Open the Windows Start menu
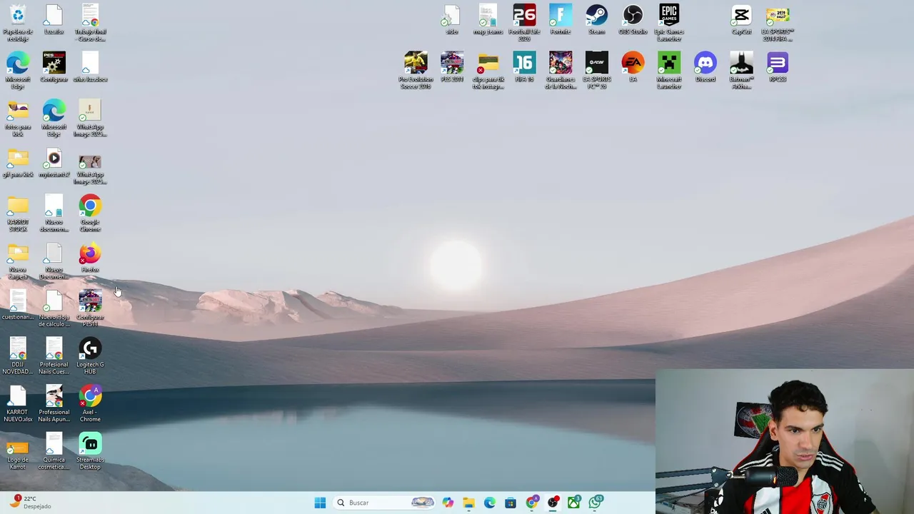914x514 pixels. point(320,503)
